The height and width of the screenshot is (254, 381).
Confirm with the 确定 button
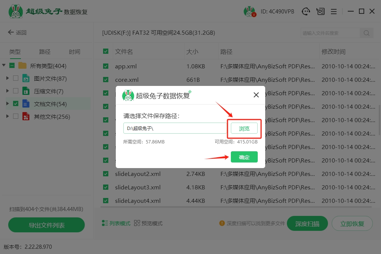coord(244,157)
